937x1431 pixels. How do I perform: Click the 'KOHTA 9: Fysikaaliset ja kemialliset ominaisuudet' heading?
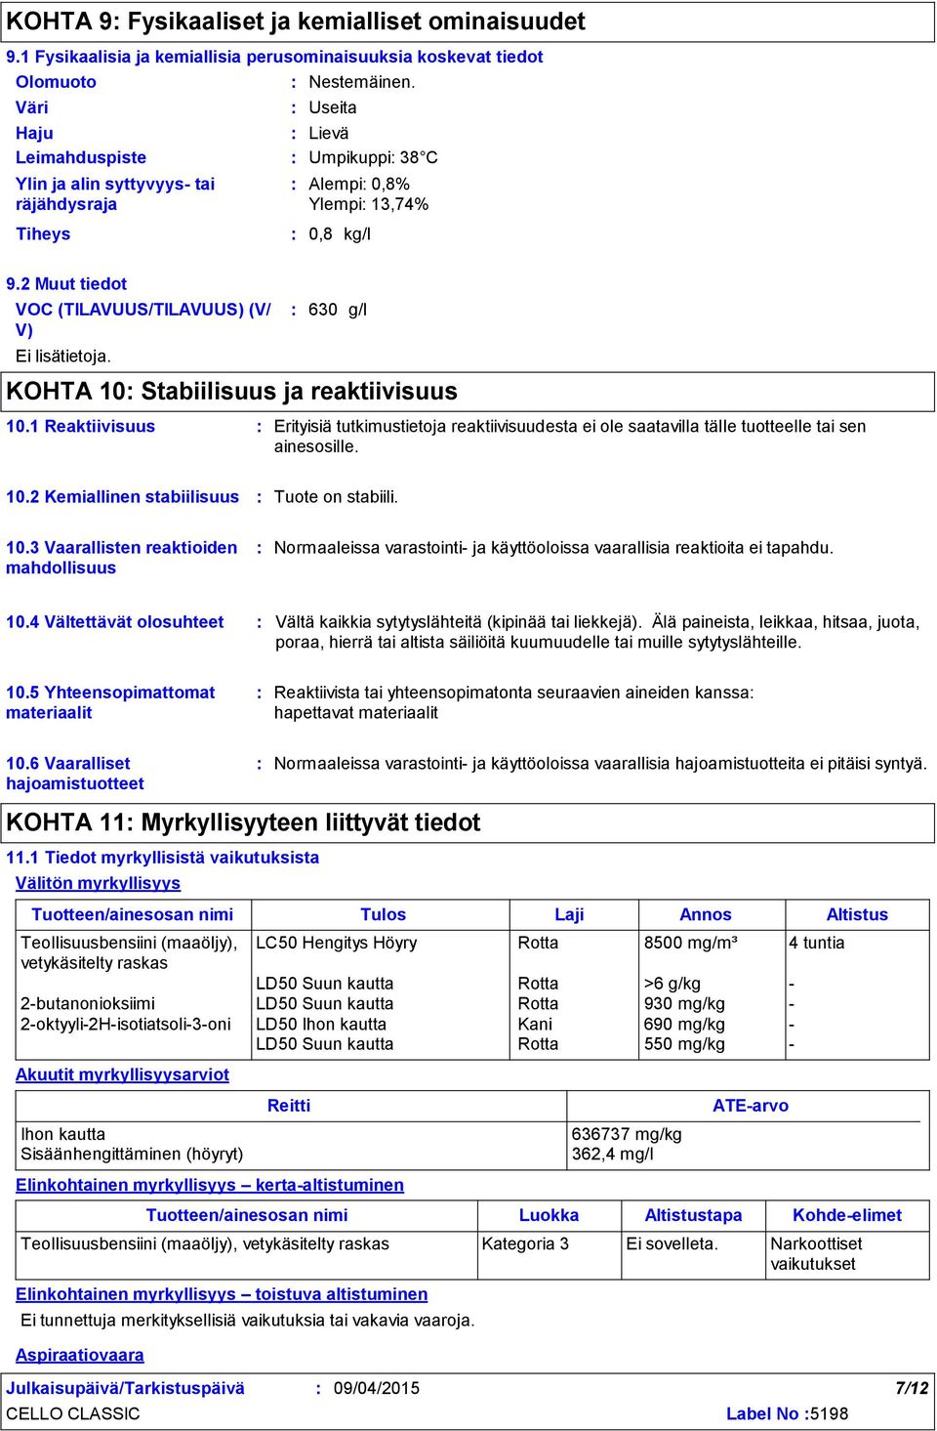pyautogui.click(x=296, y=21)
